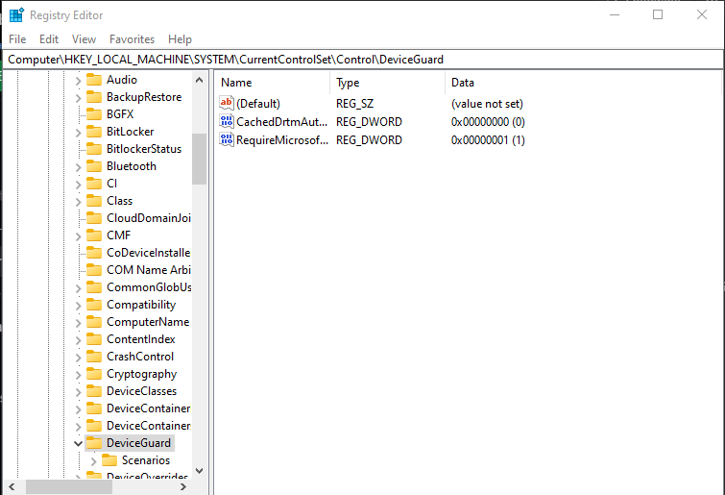
Task: Click the REG_SZ type cell
Action: point(354,104)
